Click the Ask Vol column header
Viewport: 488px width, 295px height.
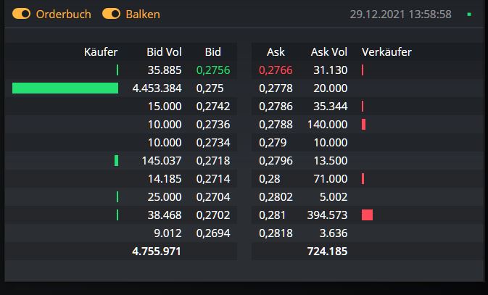(329, 52)
